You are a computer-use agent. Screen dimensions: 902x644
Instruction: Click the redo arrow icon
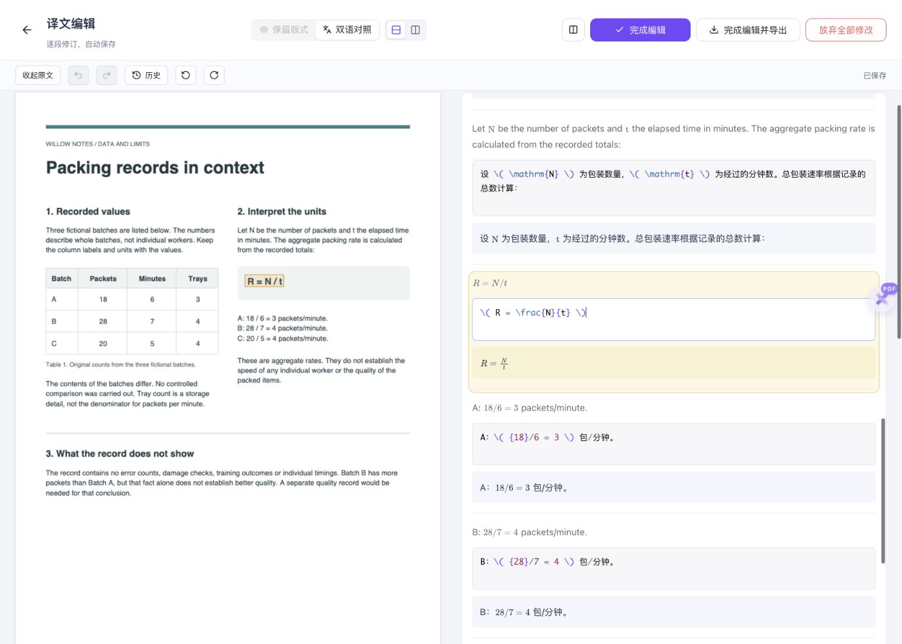pyautogui.click(x=106, y=75)
